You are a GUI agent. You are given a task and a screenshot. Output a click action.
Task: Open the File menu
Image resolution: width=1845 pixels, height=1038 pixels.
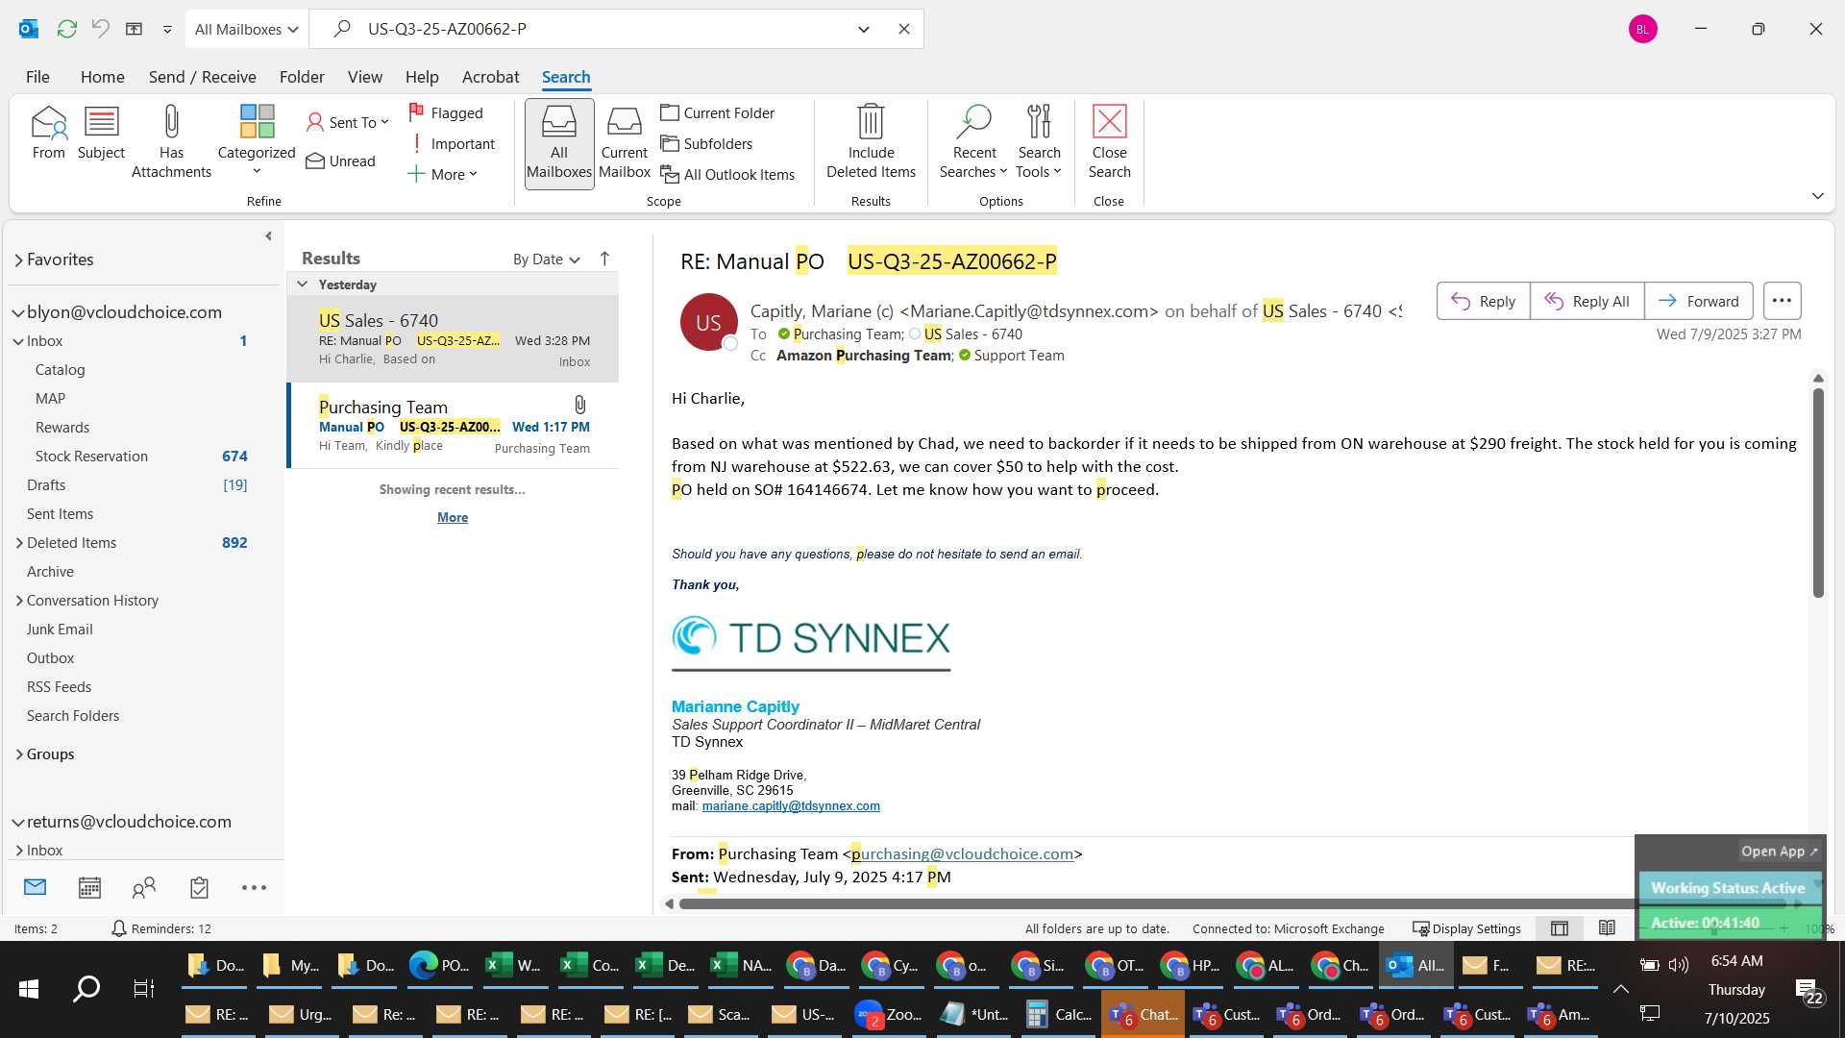coord(37,77)
